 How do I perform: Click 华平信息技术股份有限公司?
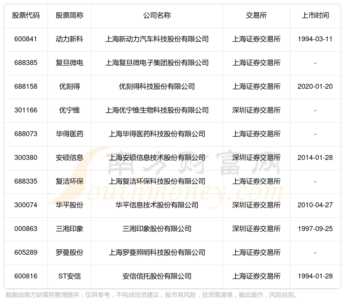pos(157,205)
